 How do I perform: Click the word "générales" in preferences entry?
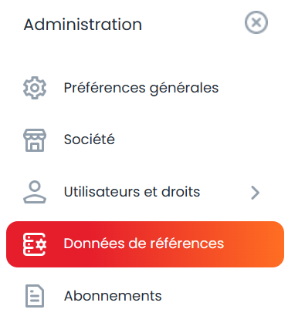pyautogui.click(x=184, y=89)
